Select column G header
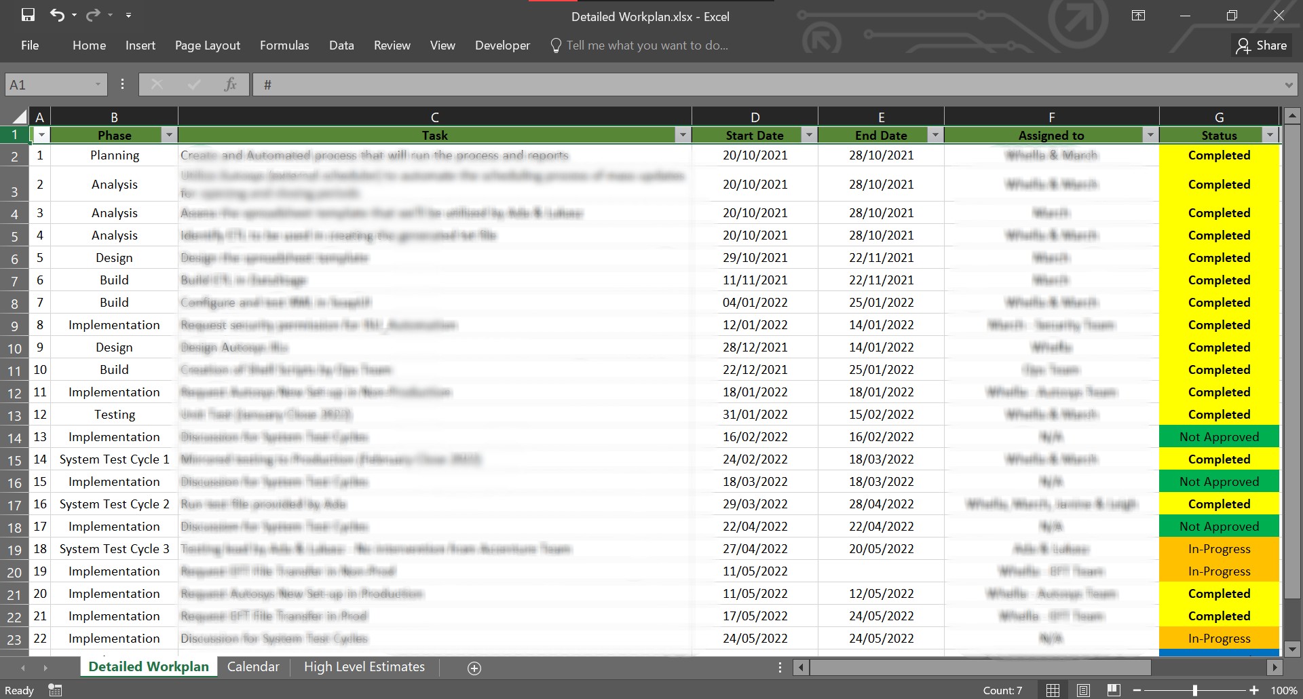The width and height of the screenshot is (1303, 699). tap(1220, 117)
